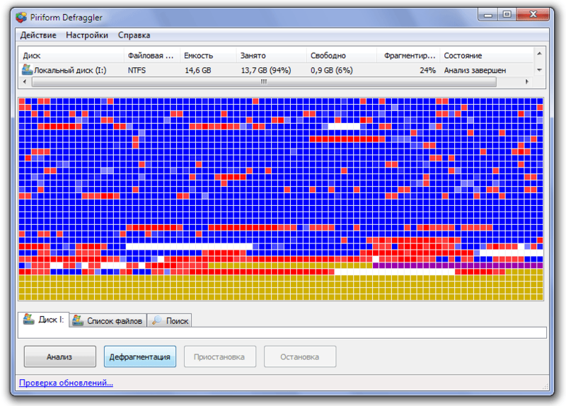Image resolution: width=566 pixels, height=406 pixels.
Task: Click the purple block strip in drive map
Action: pos(458,265)
